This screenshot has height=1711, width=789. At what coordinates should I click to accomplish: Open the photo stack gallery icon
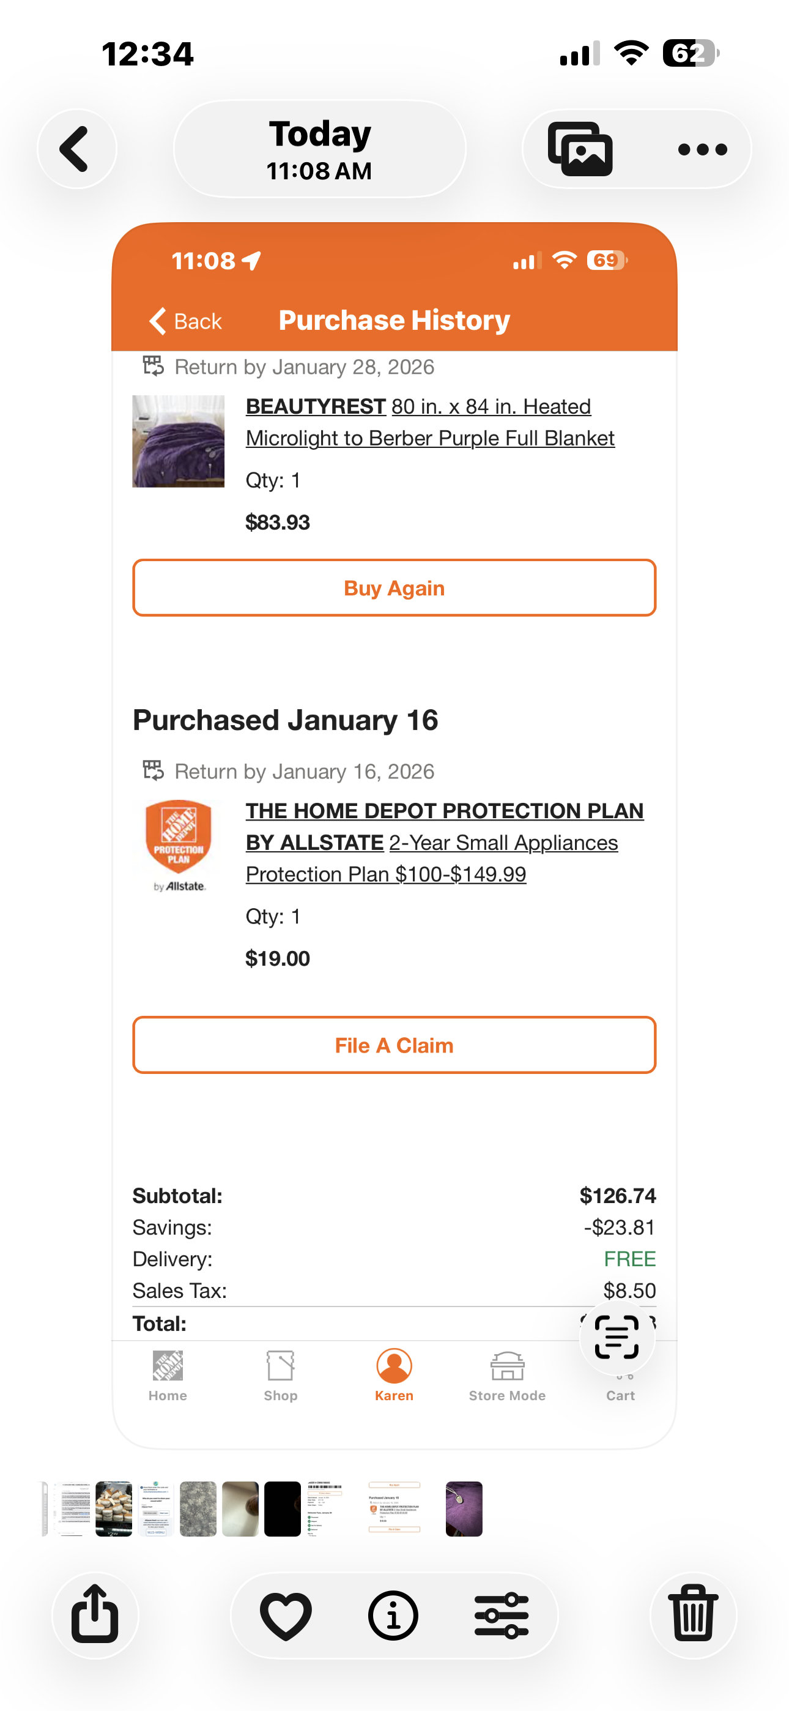click(x=580, y=149)
